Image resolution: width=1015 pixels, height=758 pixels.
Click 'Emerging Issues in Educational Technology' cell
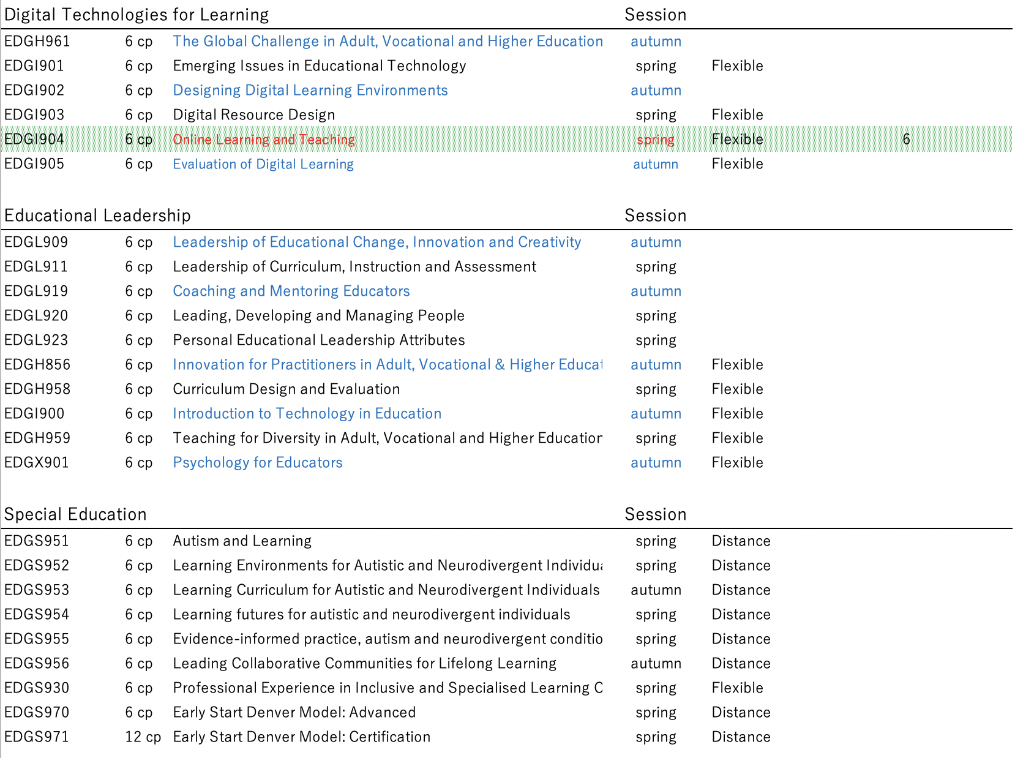pos(320,66)
